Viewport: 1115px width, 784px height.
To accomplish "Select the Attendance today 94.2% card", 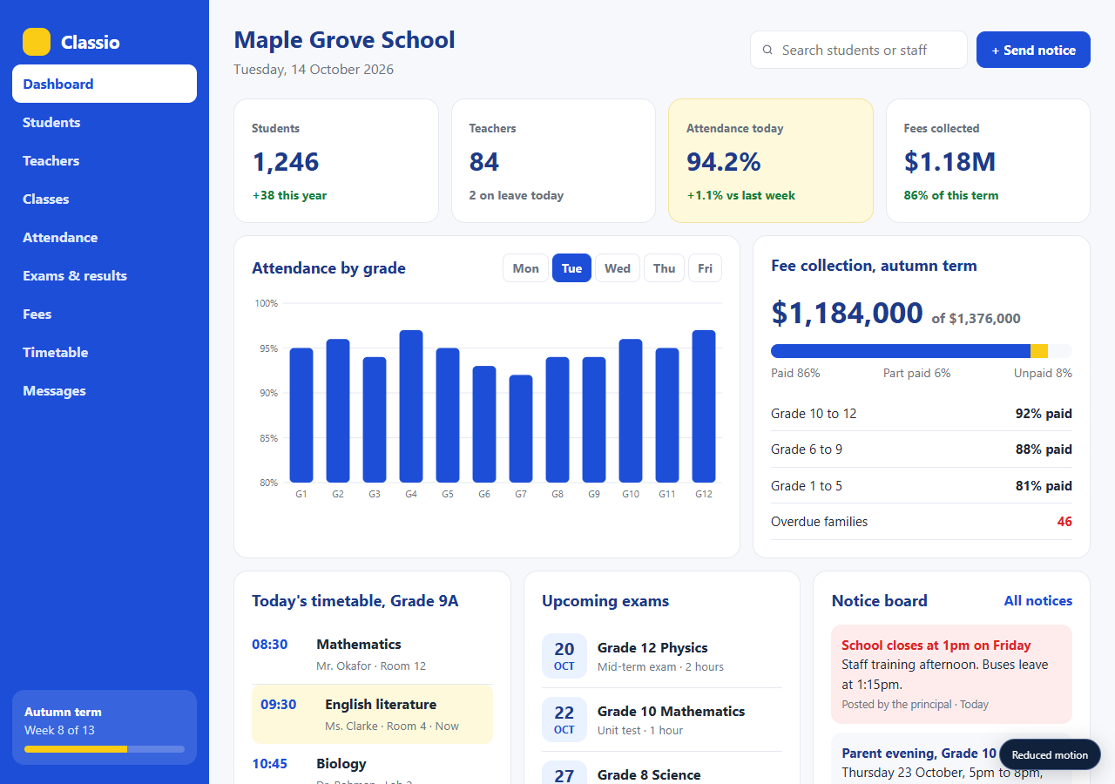I will tap(771, 160).
